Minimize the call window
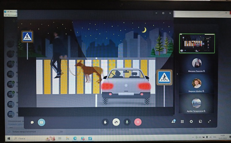 (156, 13)
